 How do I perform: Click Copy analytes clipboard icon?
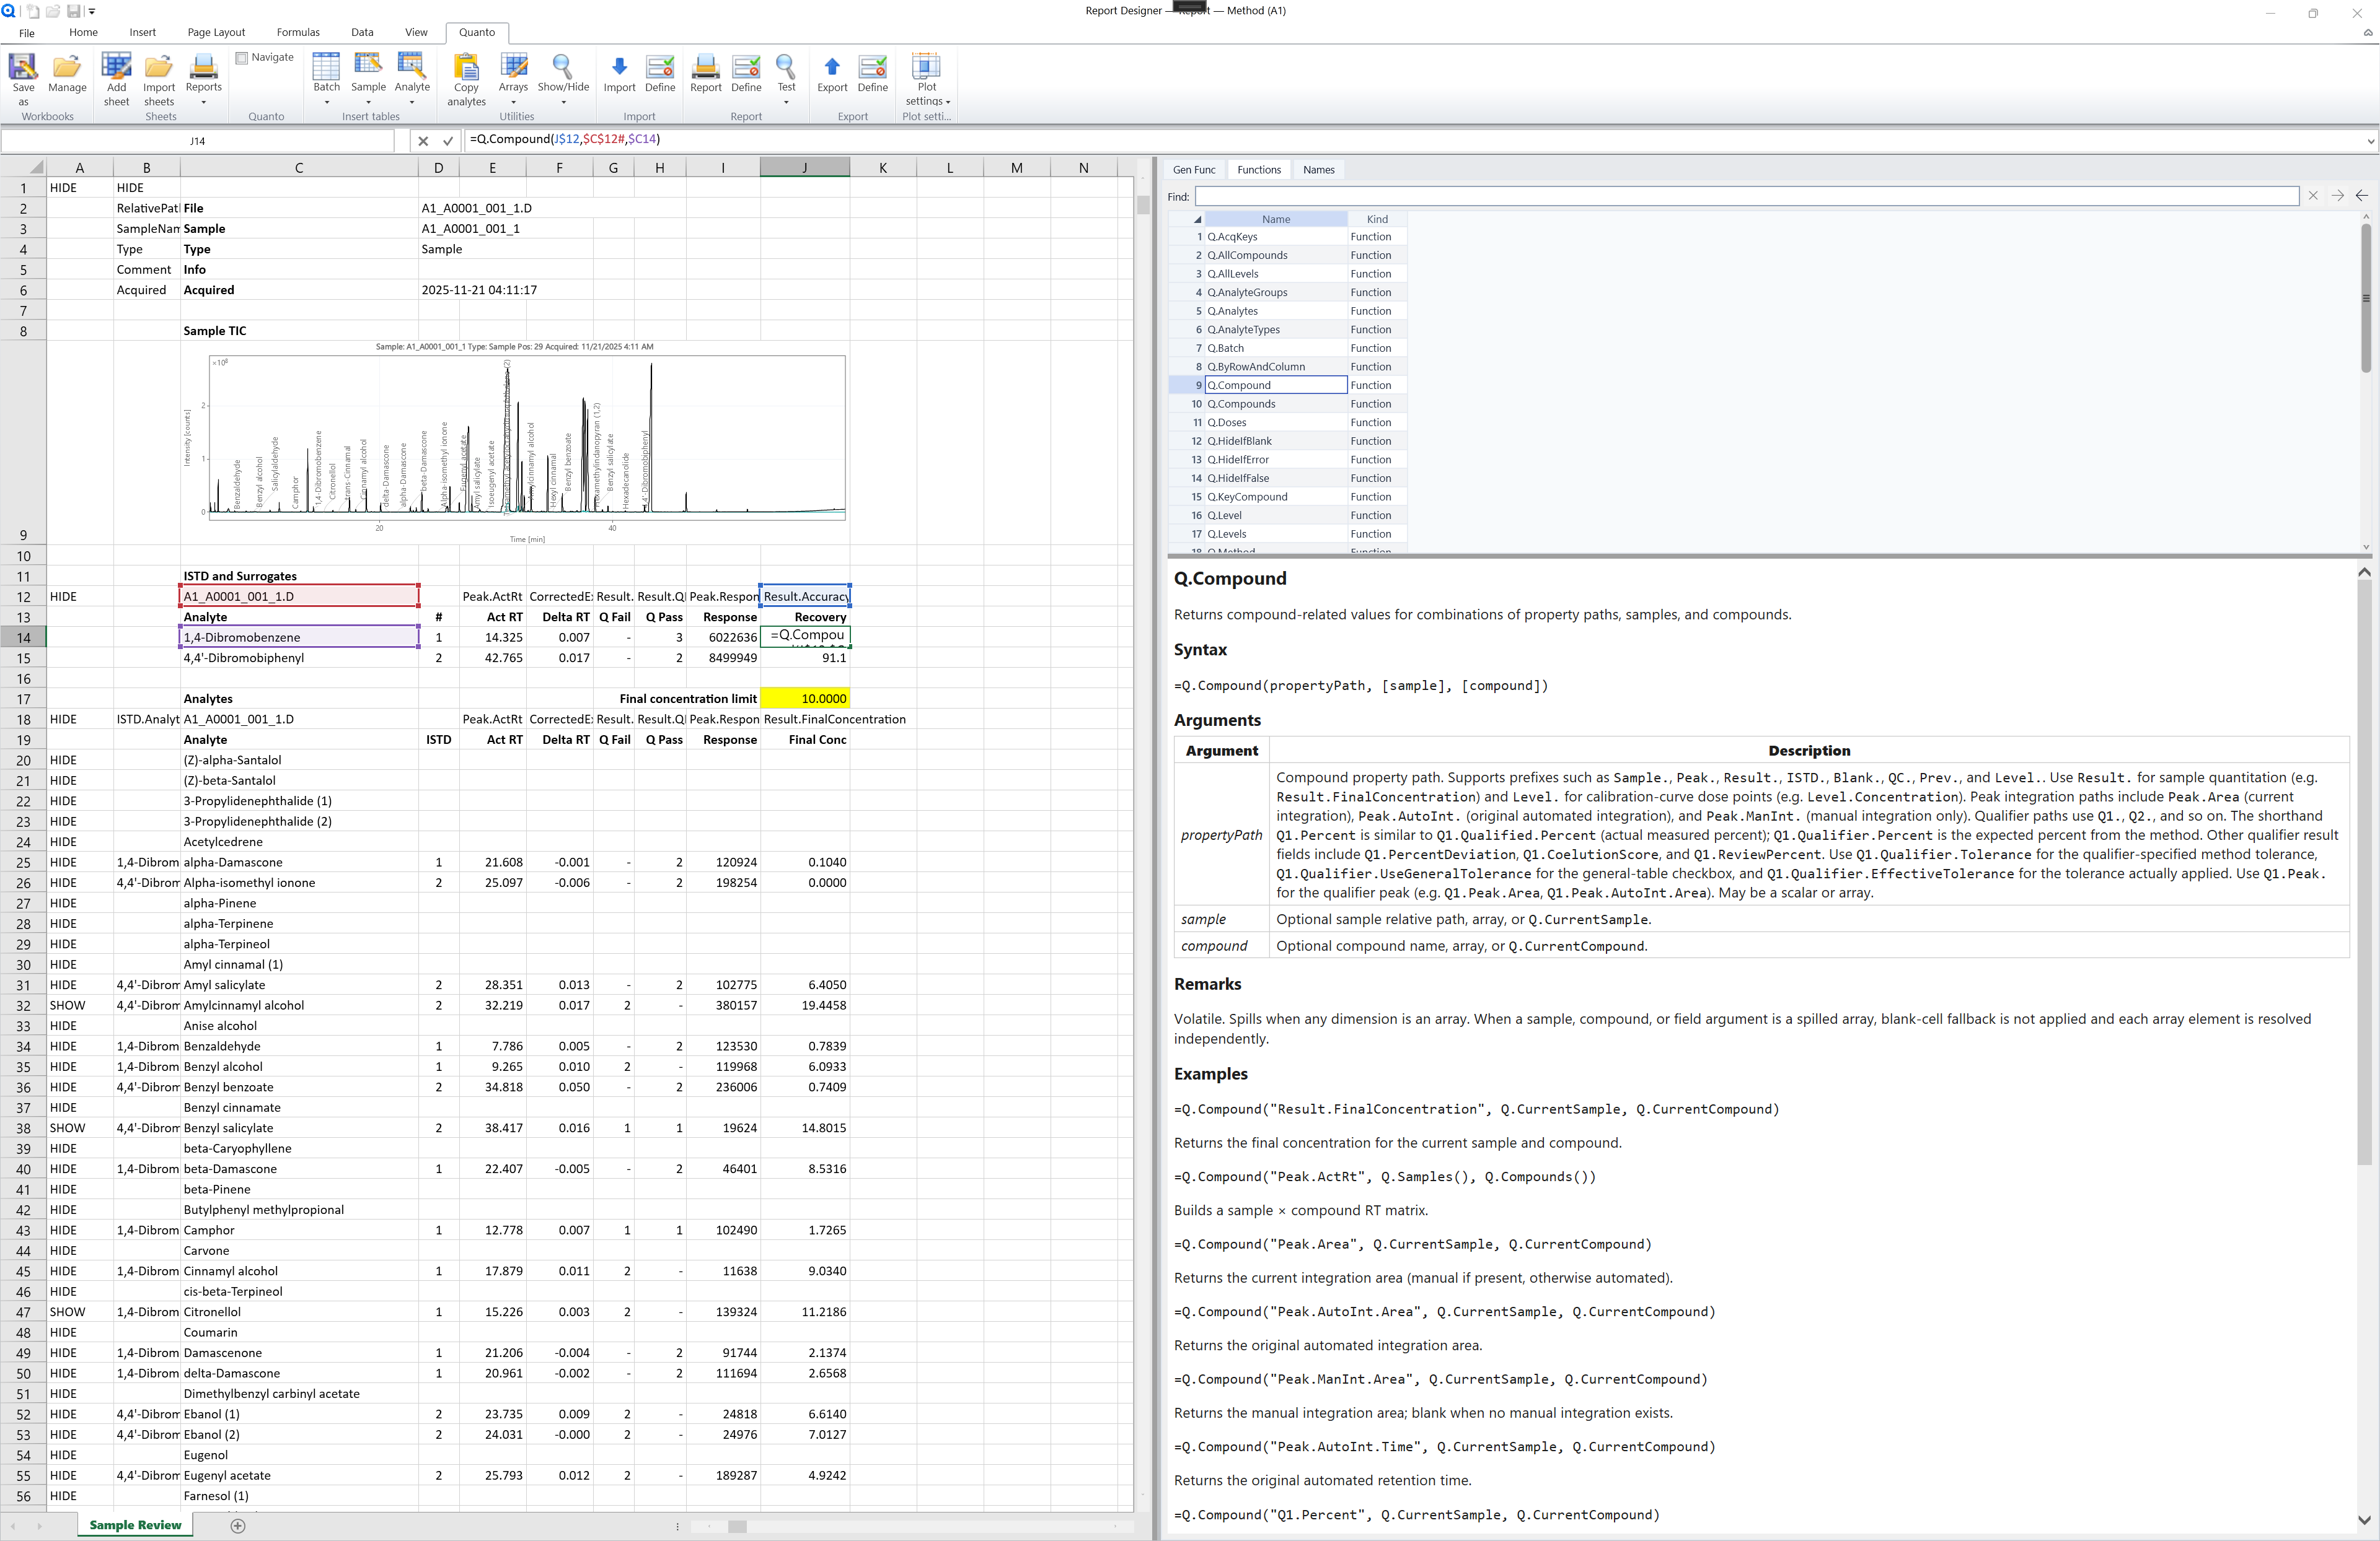click(x=466, y=66)
